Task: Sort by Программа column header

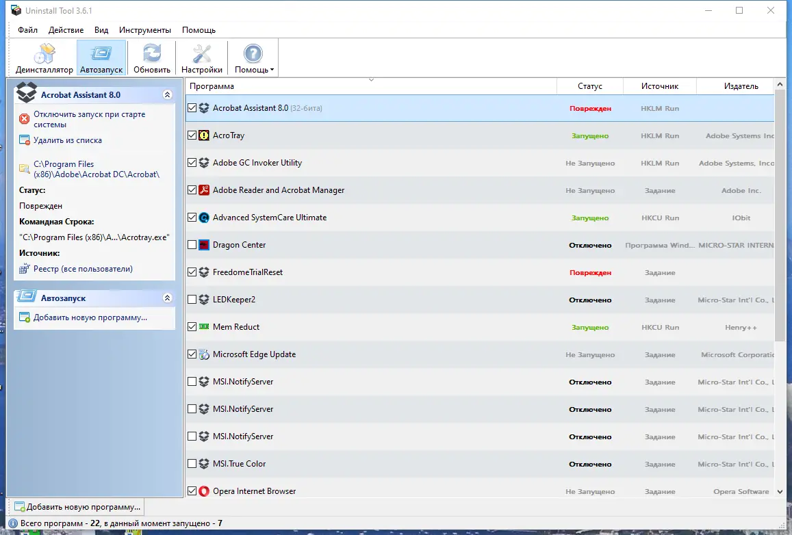Action: click(371, 86)
